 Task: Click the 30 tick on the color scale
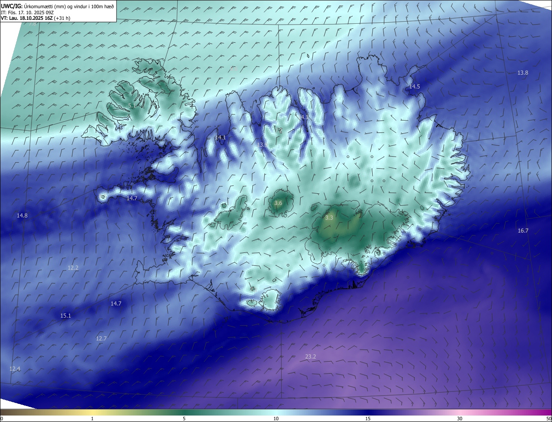pos(460,419)
